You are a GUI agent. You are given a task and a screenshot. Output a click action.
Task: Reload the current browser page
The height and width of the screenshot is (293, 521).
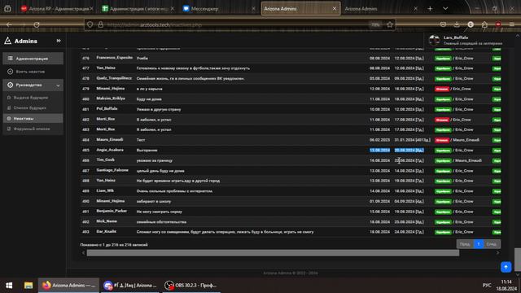point(37,24)
